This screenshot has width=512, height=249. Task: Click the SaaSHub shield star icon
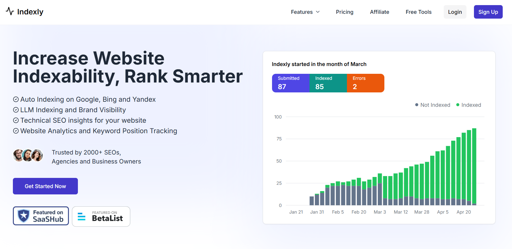tap(23, 216)
